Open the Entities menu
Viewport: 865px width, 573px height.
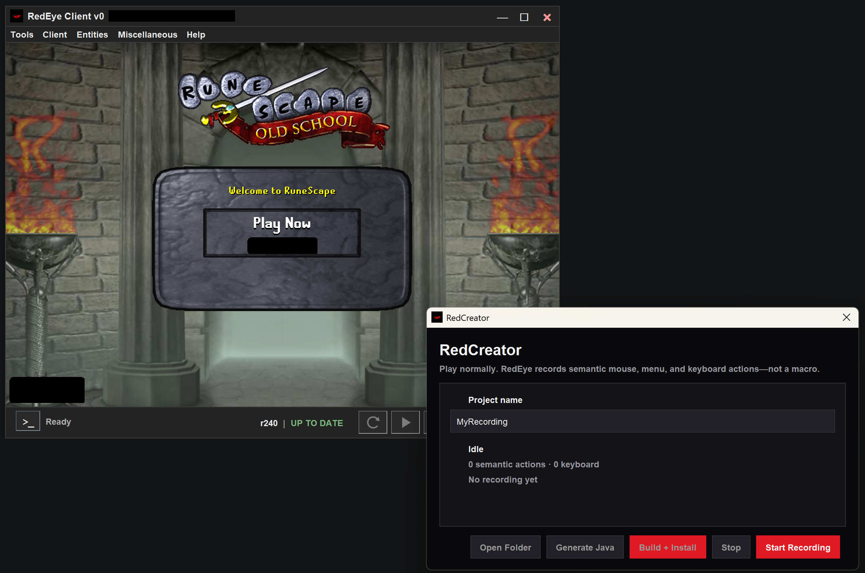[x=92, y=35]
